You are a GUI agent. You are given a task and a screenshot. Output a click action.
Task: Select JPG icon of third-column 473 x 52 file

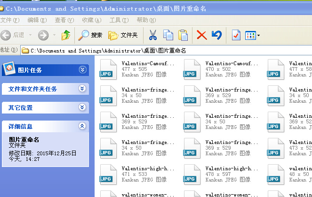click(x=276, y=148)
